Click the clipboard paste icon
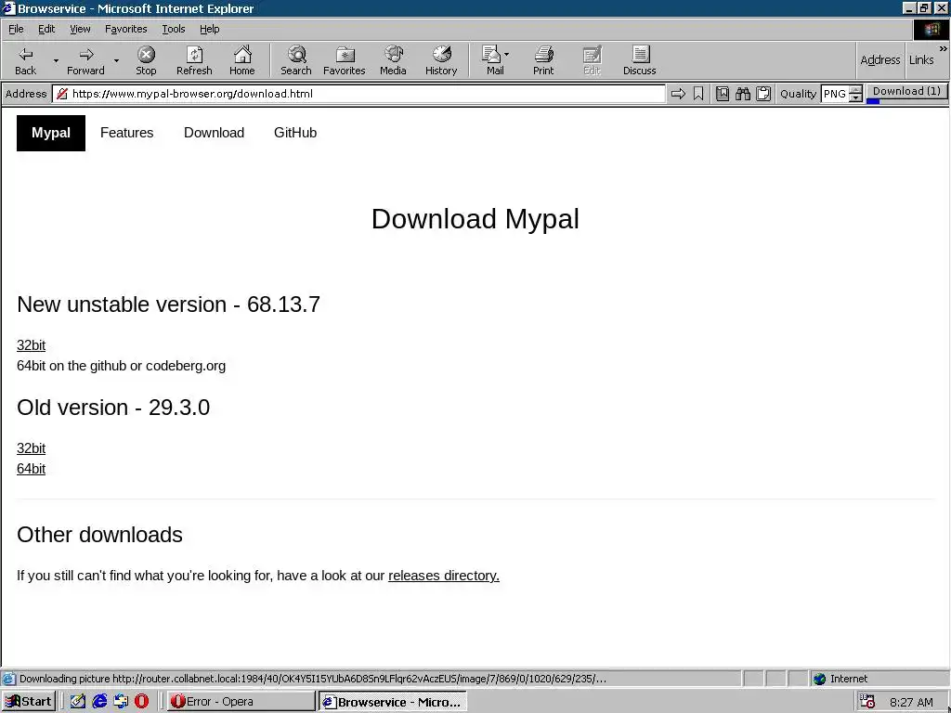 point(763,94)
